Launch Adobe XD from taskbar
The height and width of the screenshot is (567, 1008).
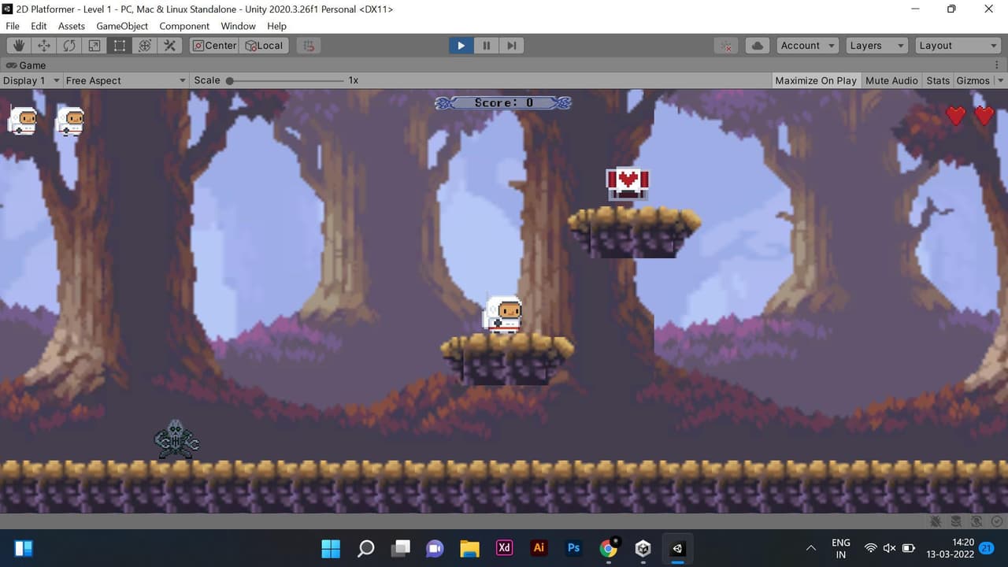504,548
